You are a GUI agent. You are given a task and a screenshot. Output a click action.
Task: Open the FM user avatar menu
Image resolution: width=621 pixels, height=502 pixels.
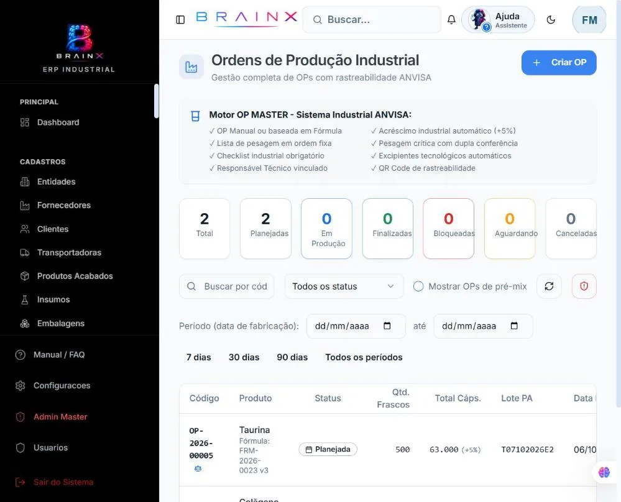coord(589,20)
